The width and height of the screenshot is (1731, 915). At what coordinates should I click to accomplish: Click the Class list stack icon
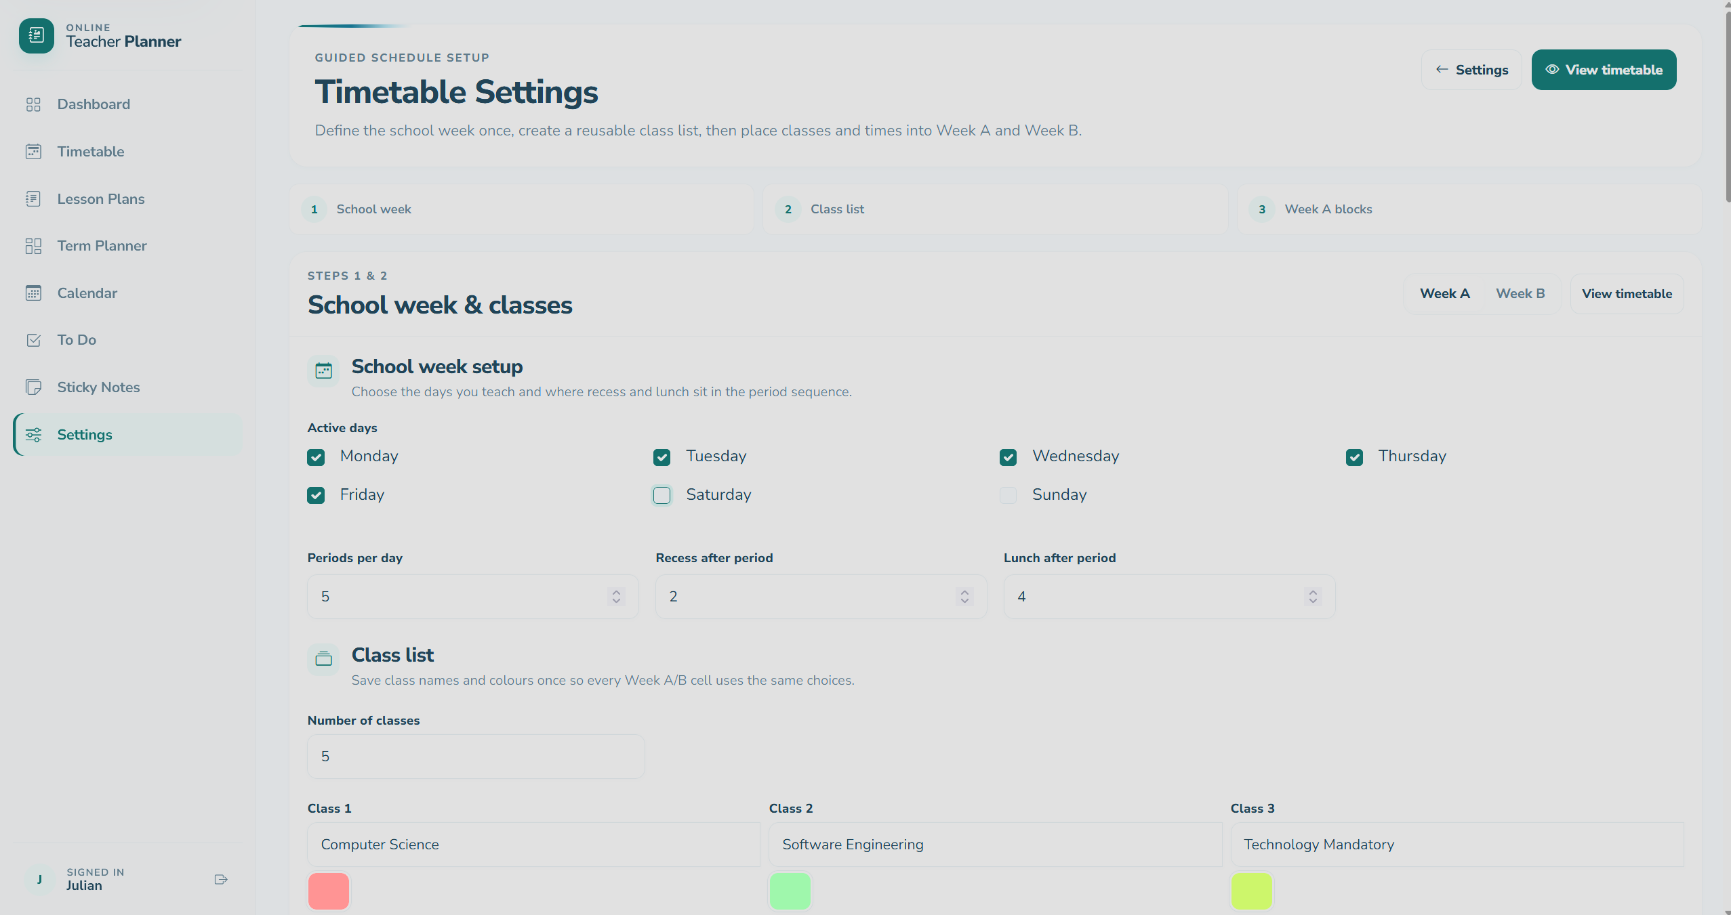pyautogui.click(x=324, y=659)
